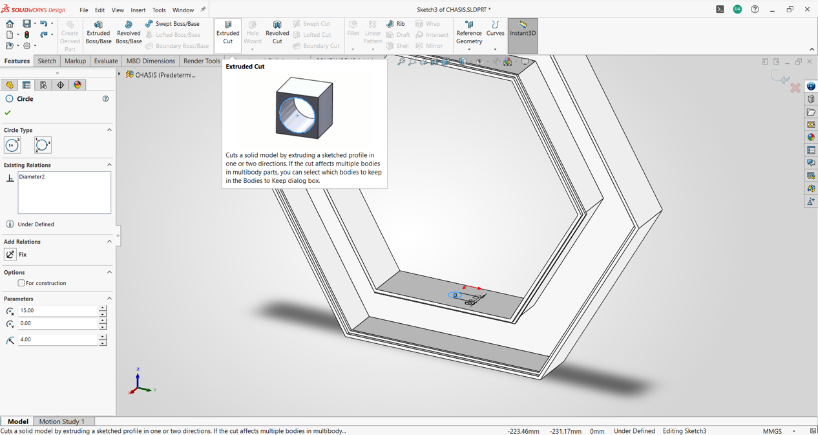Screen dimensions: 818x435
Task: Open the Options gear icon
Action: point(26,45)
